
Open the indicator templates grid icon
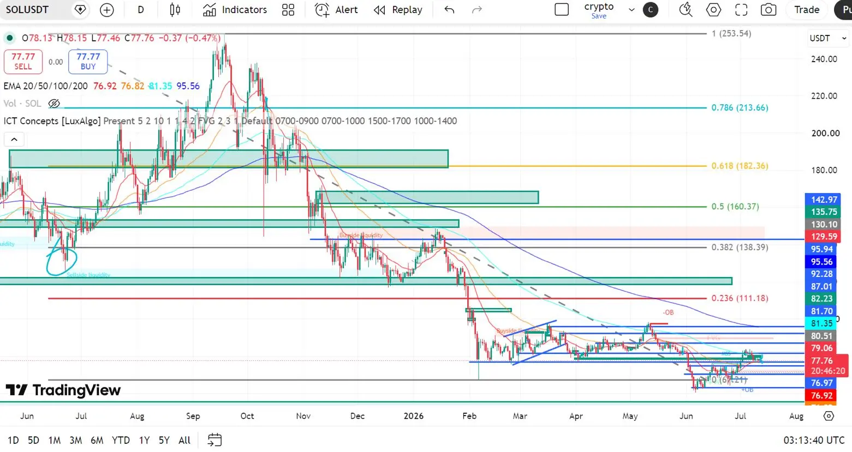tap(288, 10)
